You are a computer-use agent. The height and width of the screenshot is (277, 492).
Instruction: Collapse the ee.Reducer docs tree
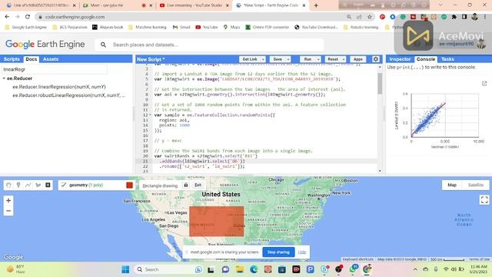(x=4, y=78)
